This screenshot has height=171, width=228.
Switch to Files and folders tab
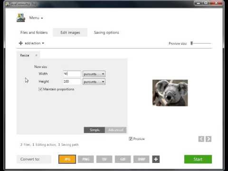[34, 32]
